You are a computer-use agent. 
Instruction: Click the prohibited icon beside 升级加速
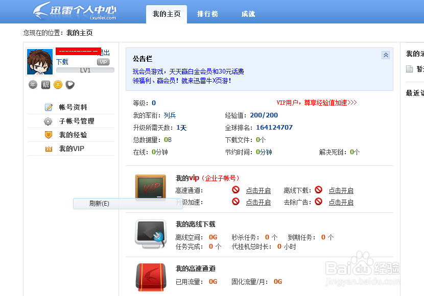click(x=236, y=202)
